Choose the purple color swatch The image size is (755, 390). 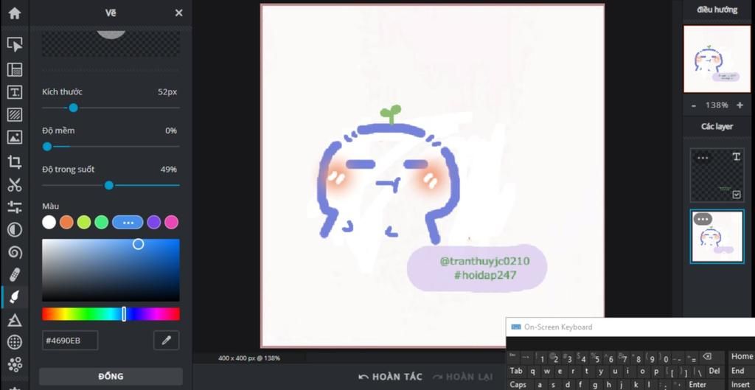tap(153, 222)
